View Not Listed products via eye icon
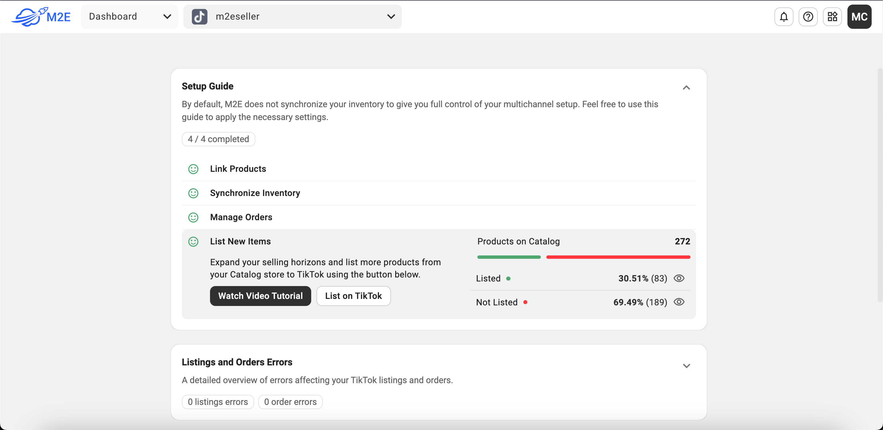The width and height of the screenshot is (883, 430). coord(679,302)
